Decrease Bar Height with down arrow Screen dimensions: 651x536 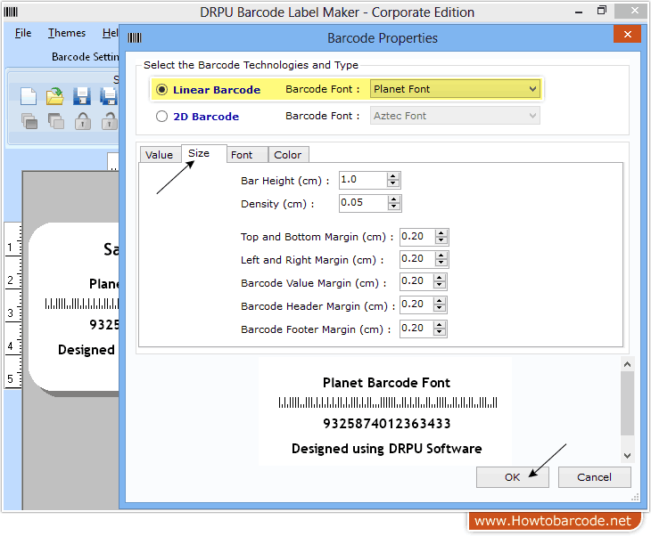coord(392,183)
